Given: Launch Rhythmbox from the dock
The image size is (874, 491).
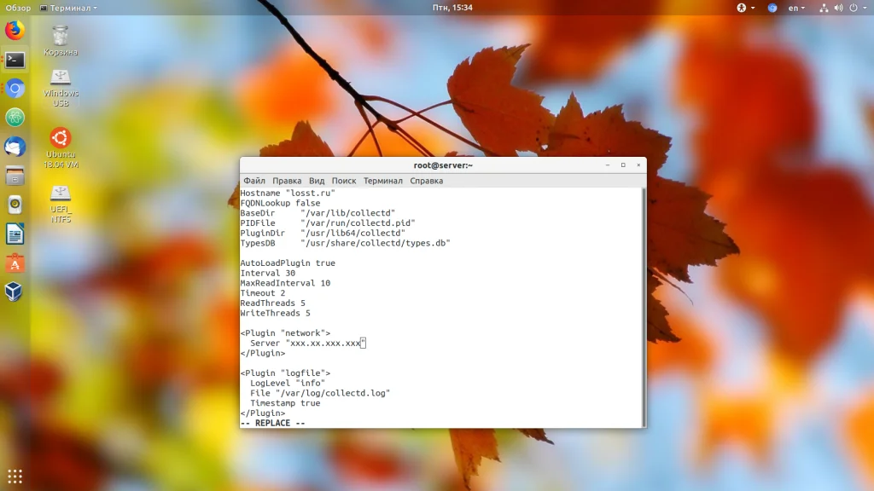Looking at the screenshot, I should [x=15, y=205].
